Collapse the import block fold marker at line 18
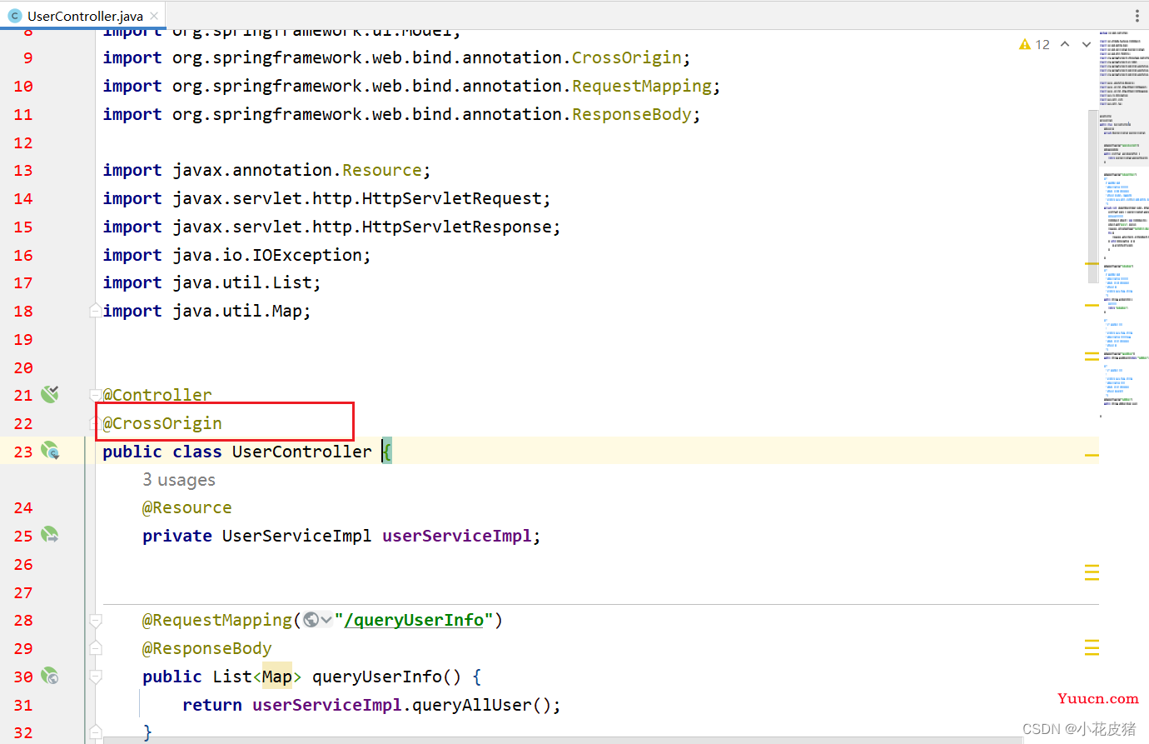This screenshot has width=1149, height=744. (x=96, y=310)
